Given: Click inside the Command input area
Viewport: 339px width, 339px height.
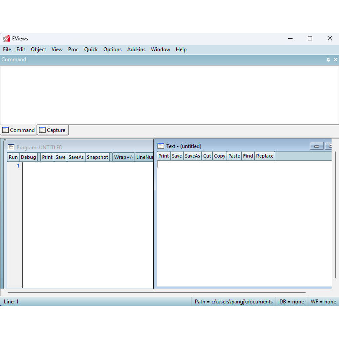Looking at the screenshot, I should click(x=169, y=95).
